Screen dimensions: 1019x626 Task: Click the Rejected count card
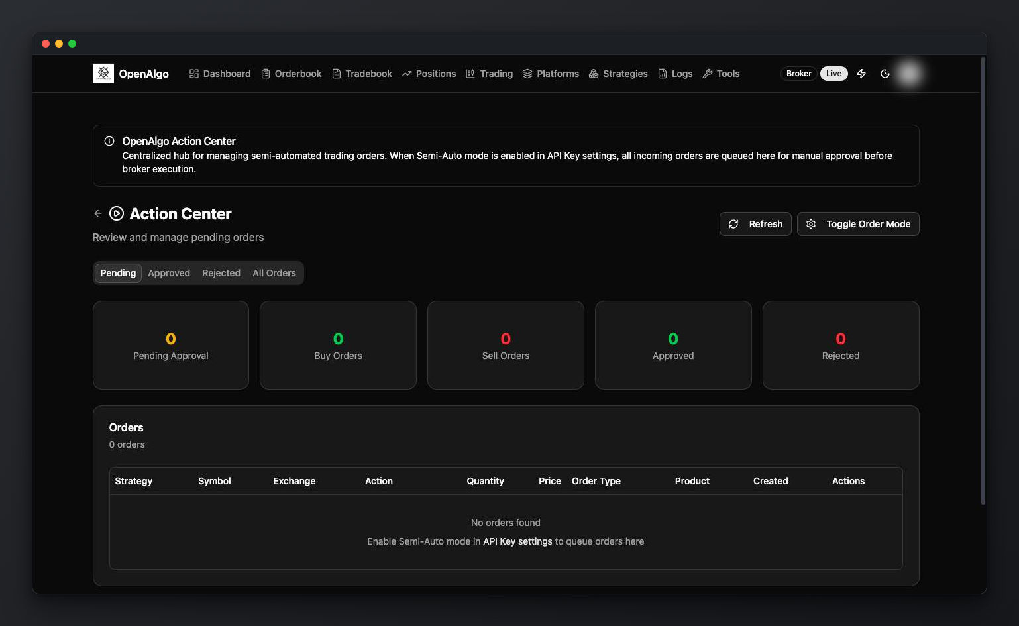pyautogui.click(x=841, y=345)
